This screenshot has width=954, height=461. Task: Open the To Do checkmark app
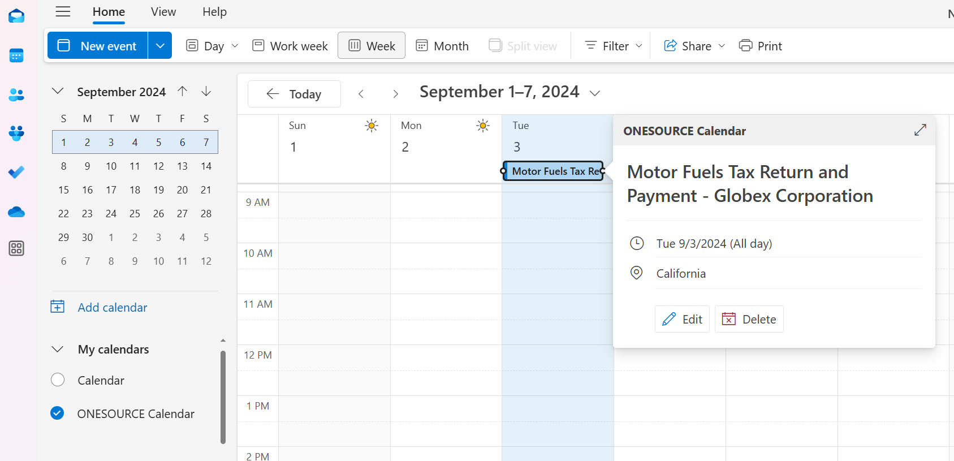16,172
